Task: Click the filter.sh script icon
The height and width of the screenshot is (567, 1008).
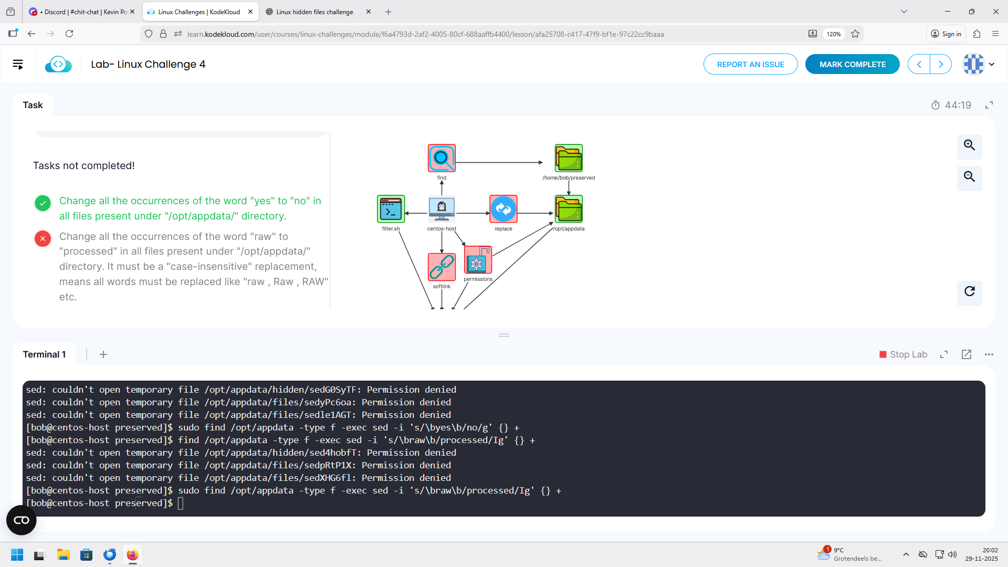Action: [x=391, y=209]
